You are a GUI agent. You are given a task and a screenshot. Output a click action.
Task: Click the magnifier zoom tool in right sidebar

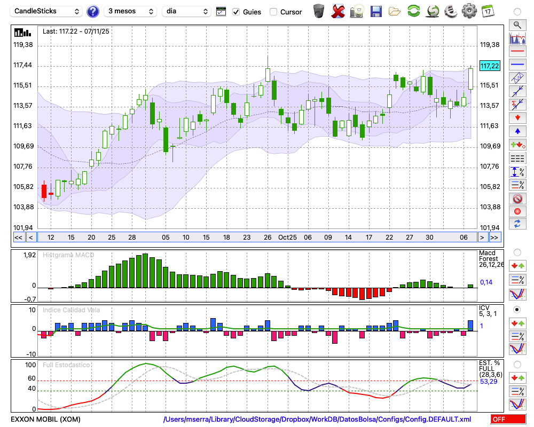coord(517,25)
